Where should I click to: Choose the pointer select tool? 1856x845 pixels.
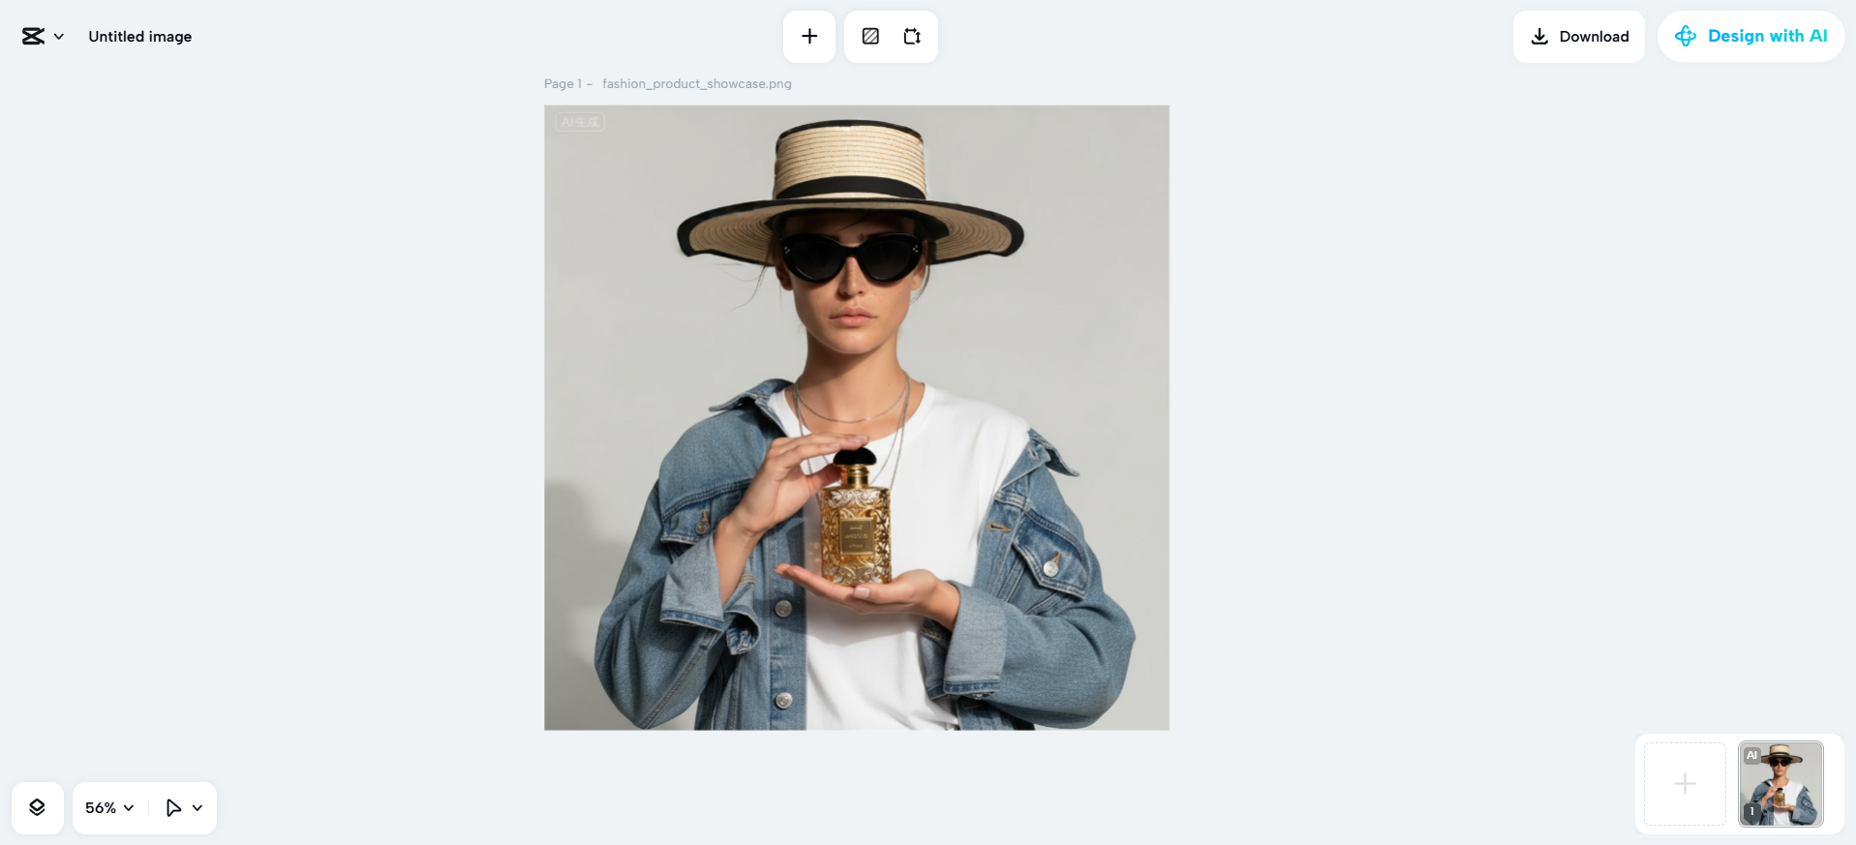coord(173,807)
